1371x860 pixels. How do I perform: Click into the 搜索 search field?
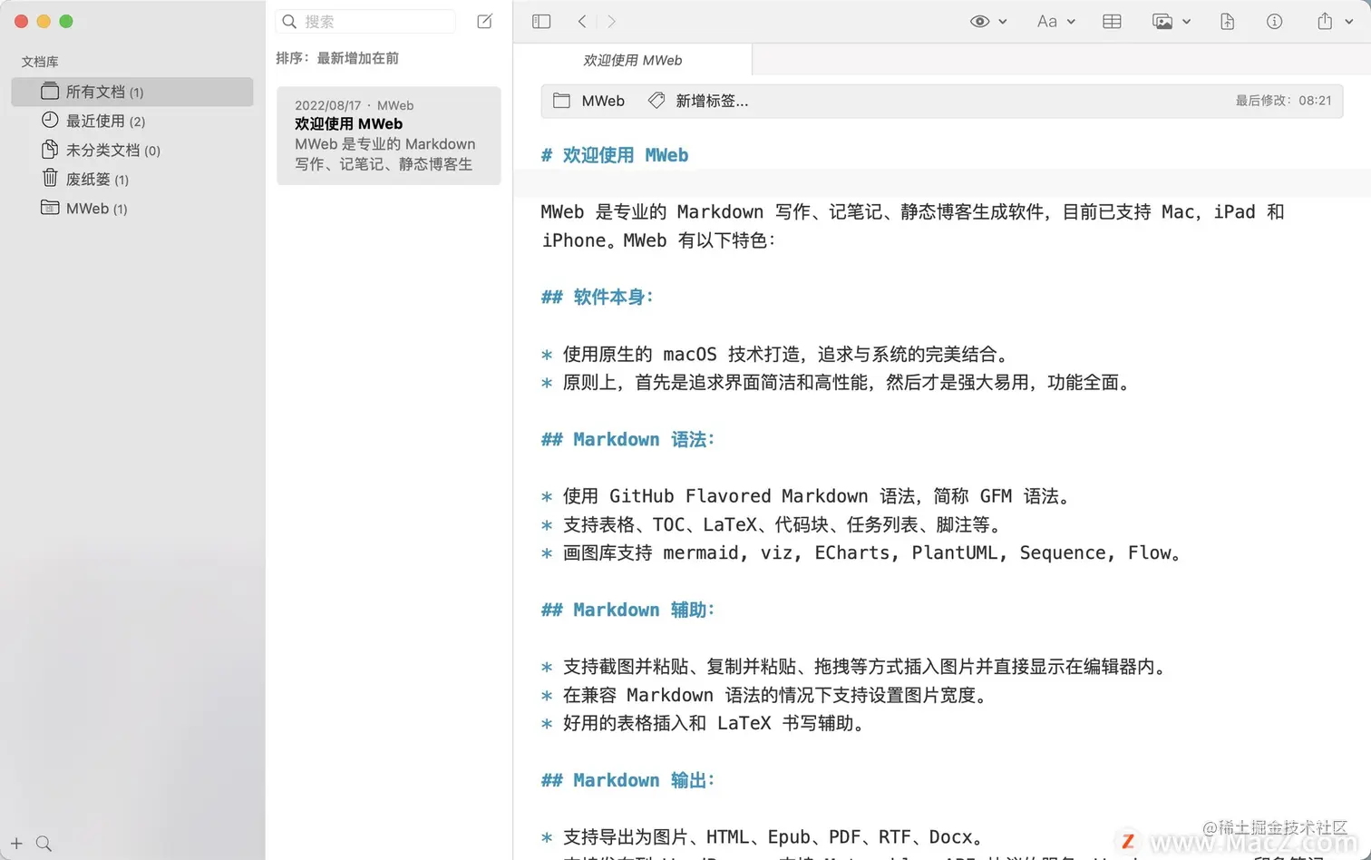point(365,21)
